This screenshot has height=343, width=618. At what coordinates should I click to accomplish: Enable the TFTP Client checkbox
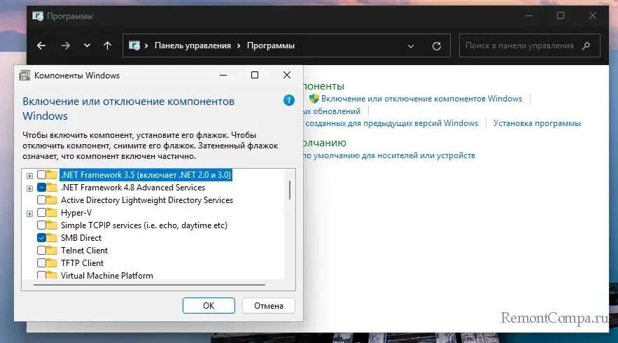41,263
